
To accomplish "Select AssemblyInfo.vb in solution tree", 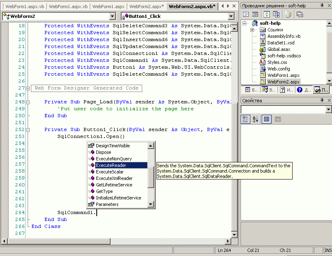I will tap(284, 36).
